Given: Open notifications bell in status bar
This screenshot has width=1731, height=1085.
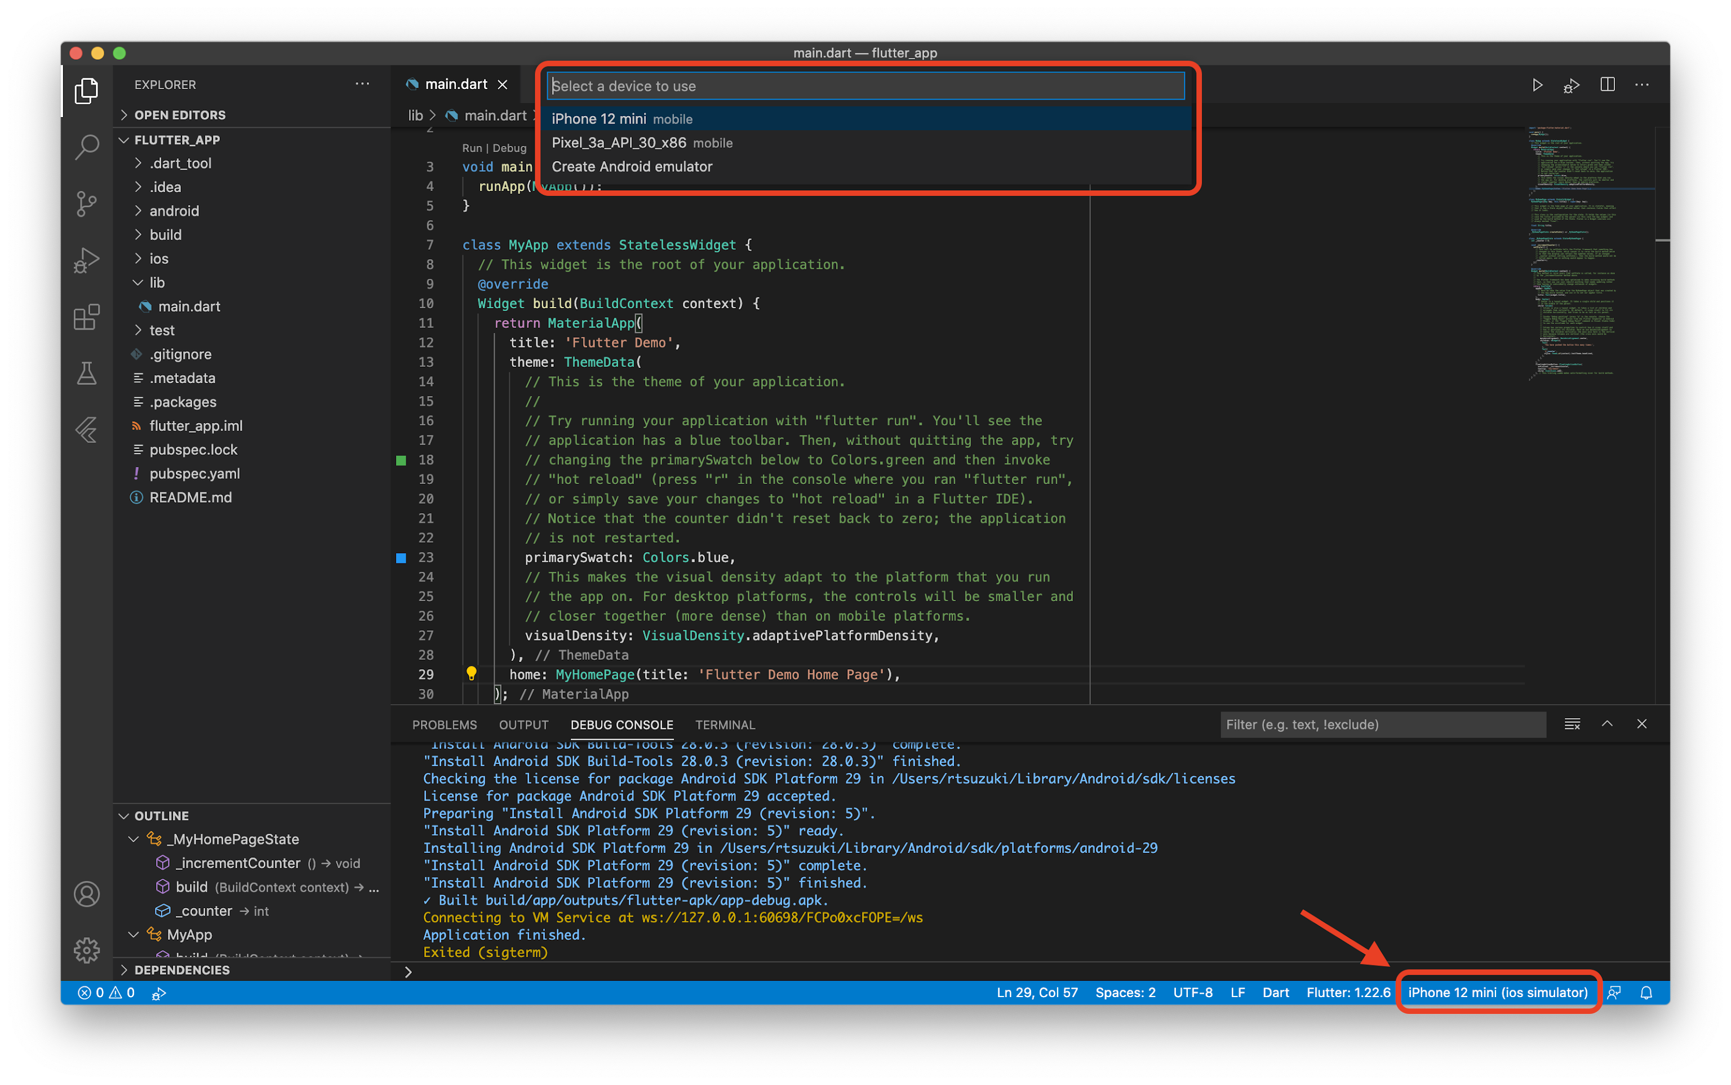Looking at the screenshot, I should (x=1647, y=993).
